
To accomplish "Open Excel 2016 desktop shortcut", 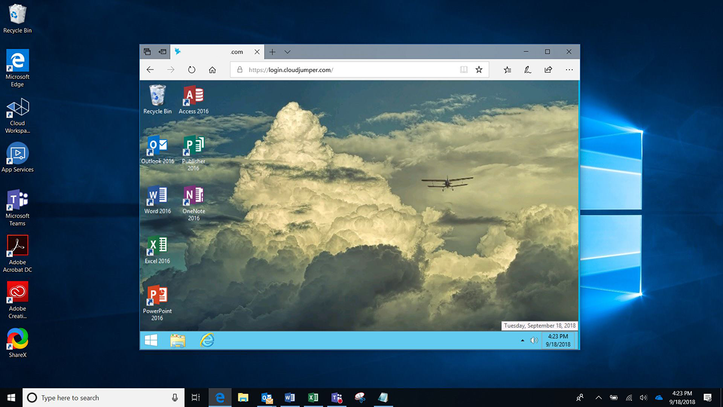I will (x=157, y=250).
